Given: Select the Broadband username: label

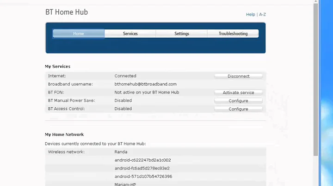Looking at the screenshot, I should click(x=70, y=84).
